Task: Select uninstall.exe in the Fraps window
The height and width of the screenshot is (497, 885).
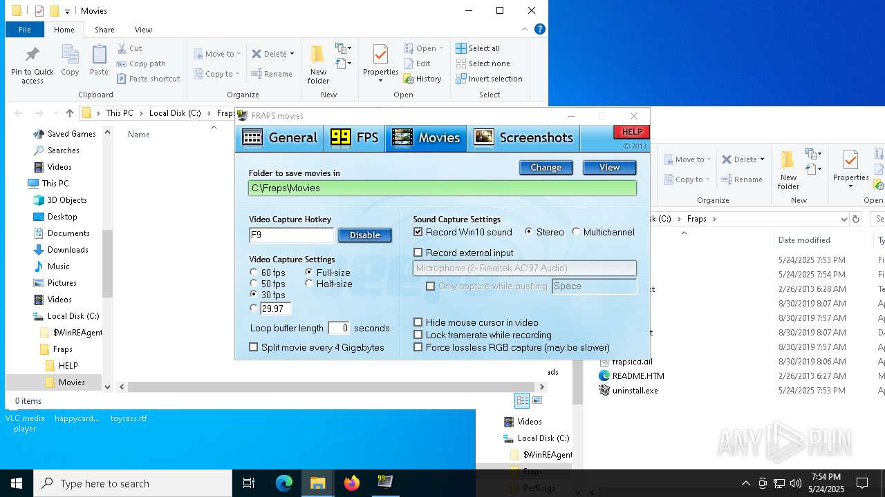Action: [628, 391]
